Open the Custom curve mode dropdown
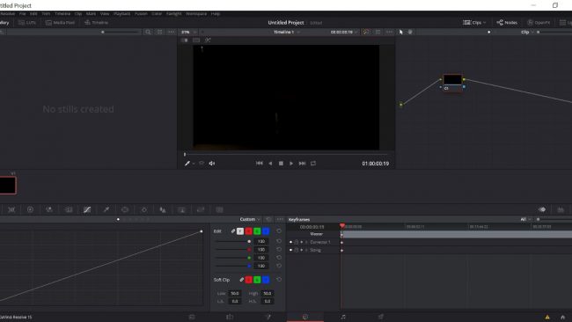This screenshot has width=572, height=322. (250, 219)
